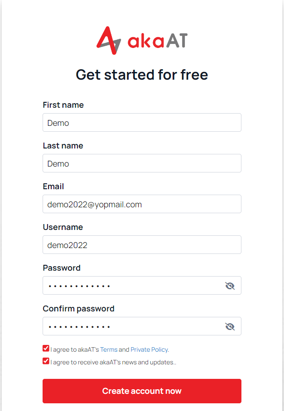Click the Email label
284x411 pixels.
(x=53, y=186)
